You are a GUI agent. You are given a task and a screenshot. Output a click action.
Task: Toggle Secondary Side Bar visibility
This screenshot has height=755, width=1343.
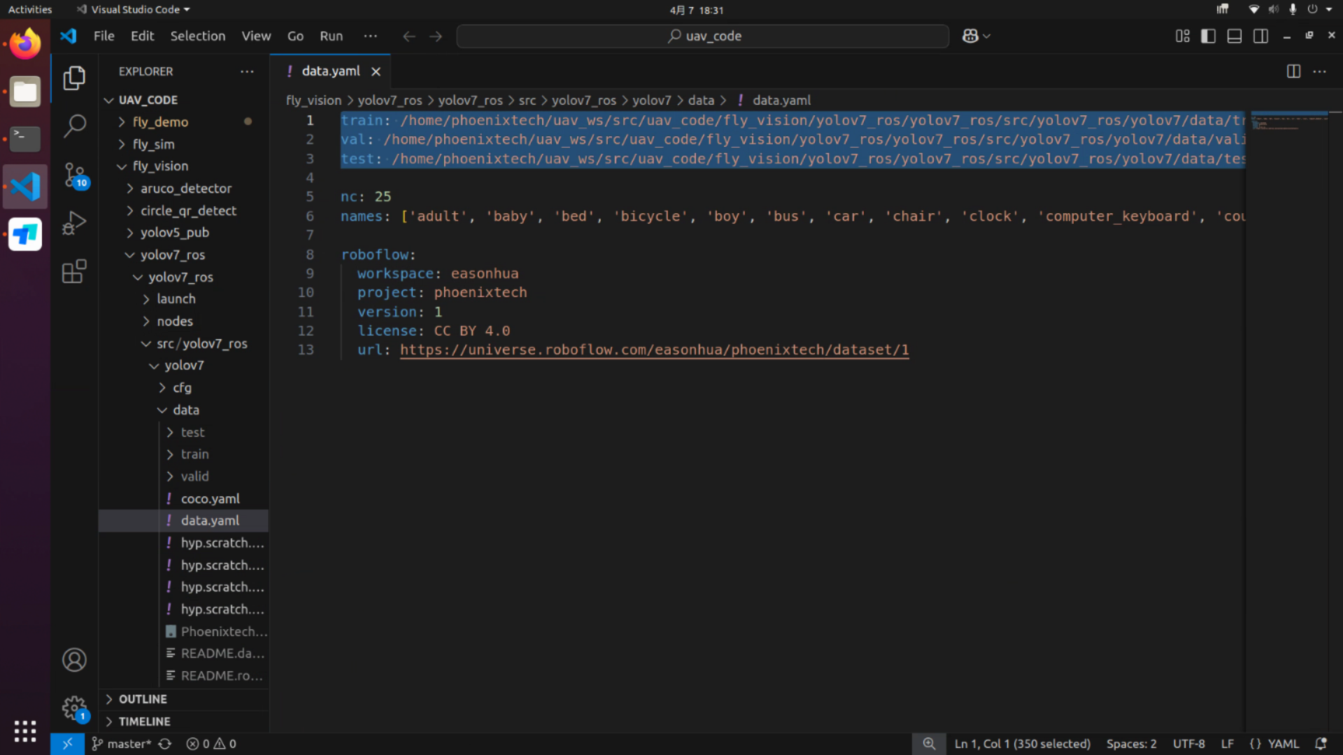tap(1260, 36)
